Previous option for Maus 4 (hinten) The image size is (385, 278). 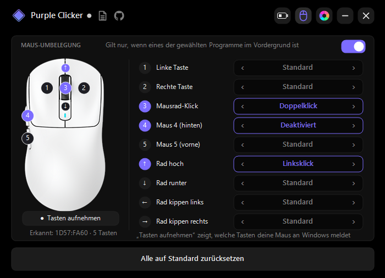243,126
